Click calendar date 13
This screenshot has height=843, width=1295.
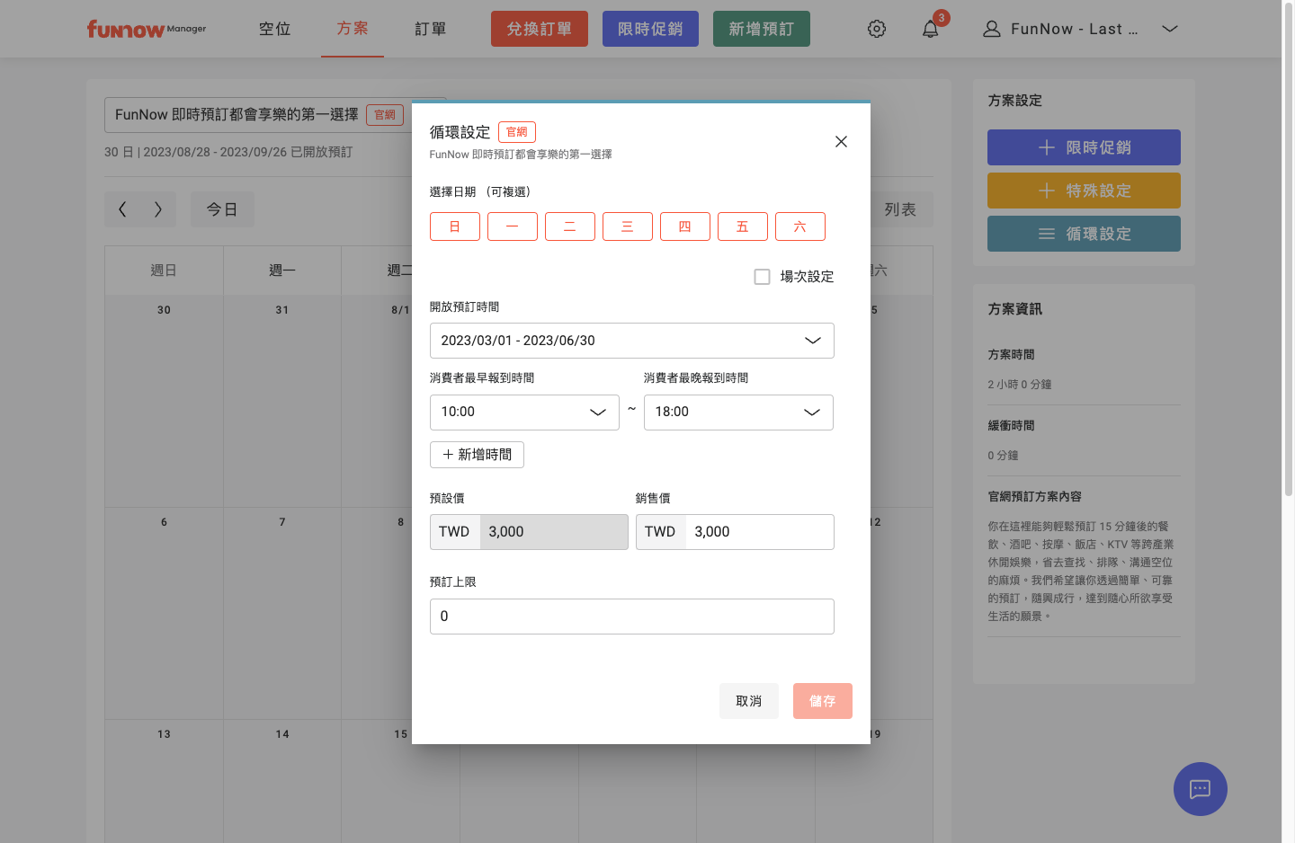click(x=164, y=734)
